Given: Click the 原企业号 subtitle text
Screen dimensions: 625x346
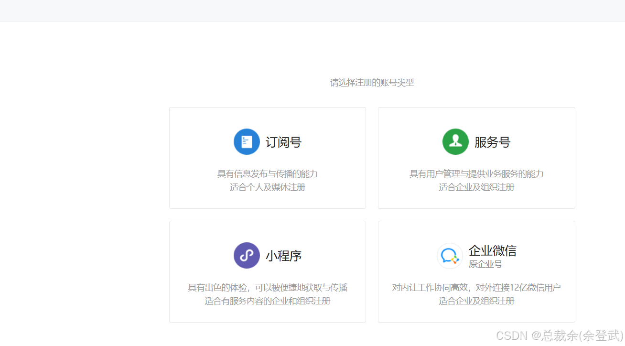Looking at the screenshot, I should coord(485,264).
